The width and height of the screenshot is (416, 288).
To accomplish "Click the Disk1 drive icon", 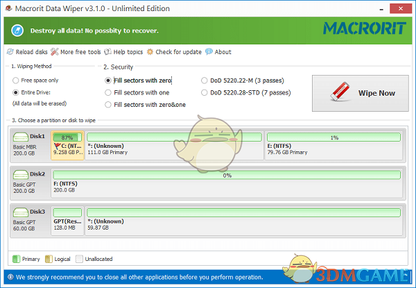I will [20, 137].
